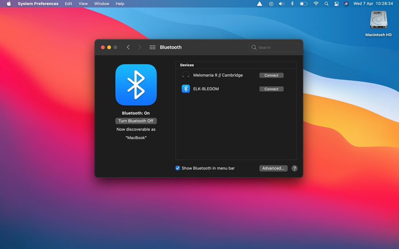Viewport: 399px width, 249px height.
Task: Open Bluetooth status in the menu bar
Action: [292, 4]
